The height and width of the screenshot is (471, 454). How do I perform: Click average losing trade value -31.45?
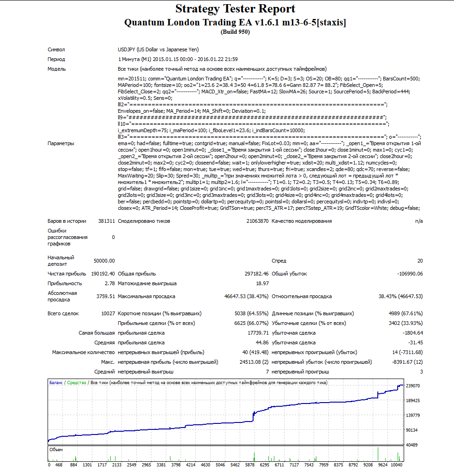[416, 343]
